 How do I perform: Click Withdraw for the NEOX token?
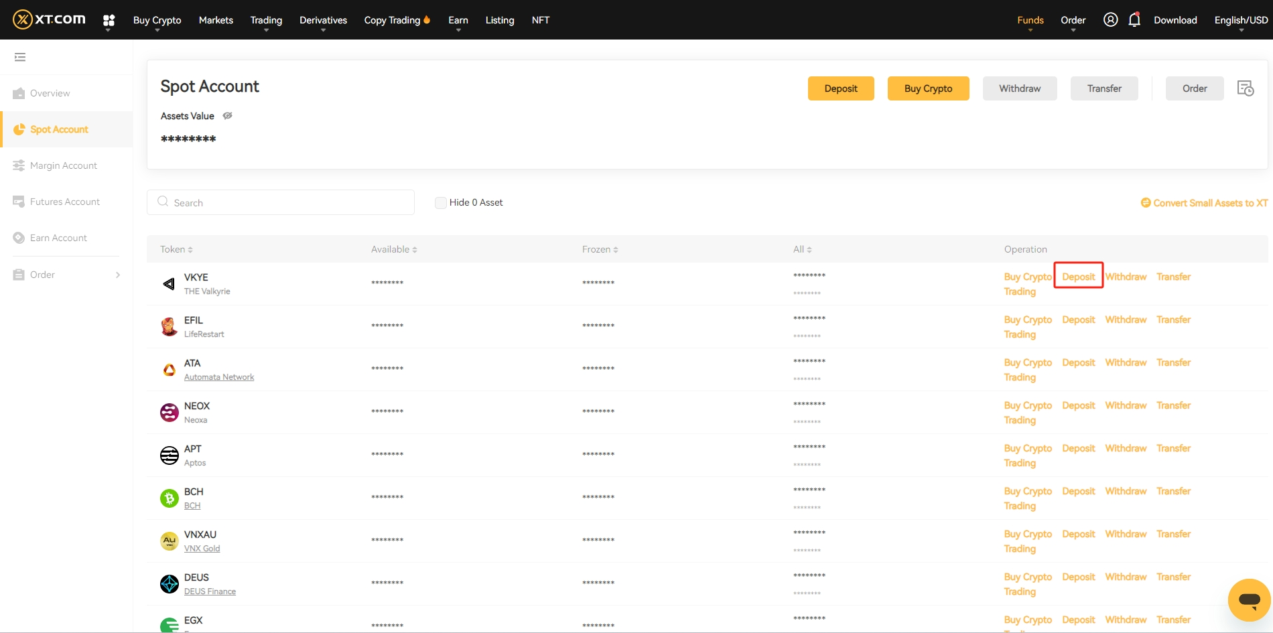coord(1125,405)
